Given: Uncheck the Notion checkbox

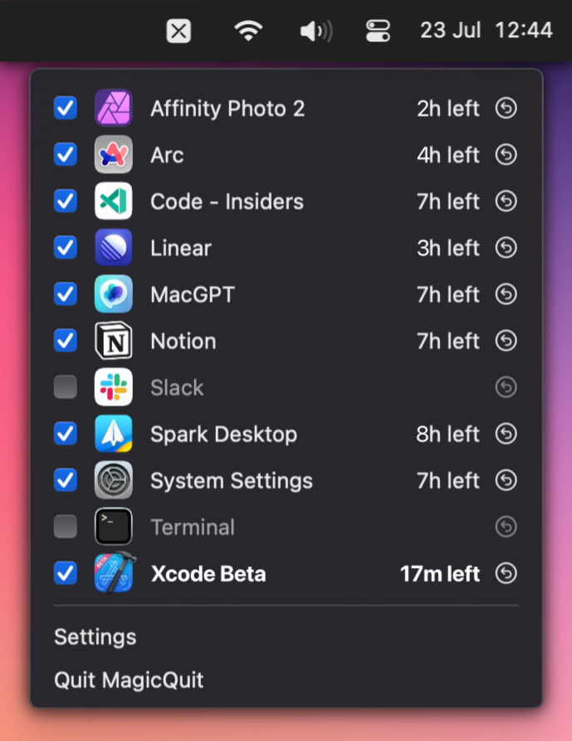Looking at the screenshot, I should (66, 341).
